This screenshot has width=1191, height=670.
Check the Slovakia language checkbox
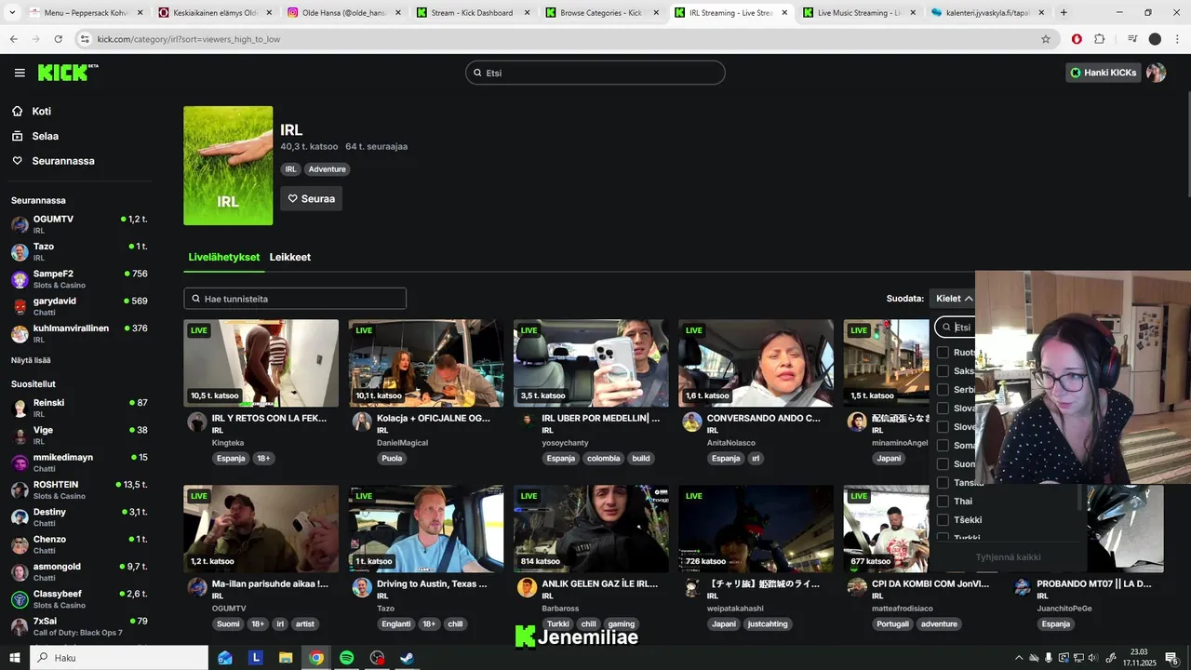click(x=943, y=409)
